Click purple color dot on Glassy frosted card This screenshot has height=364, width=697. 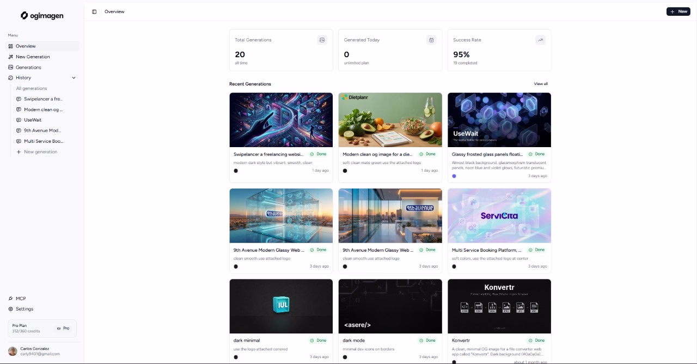(454, 176)
